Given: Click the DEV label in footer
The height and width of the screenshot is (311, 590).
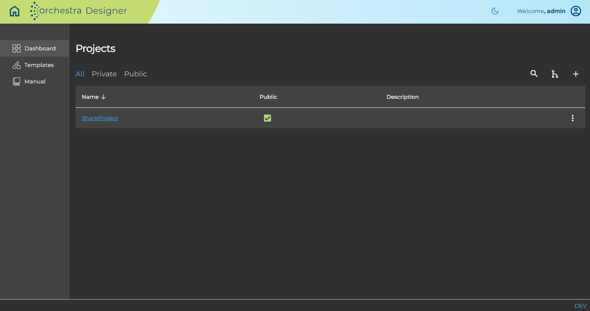Looking at the screenshot, I should click(x=581, y=306).
